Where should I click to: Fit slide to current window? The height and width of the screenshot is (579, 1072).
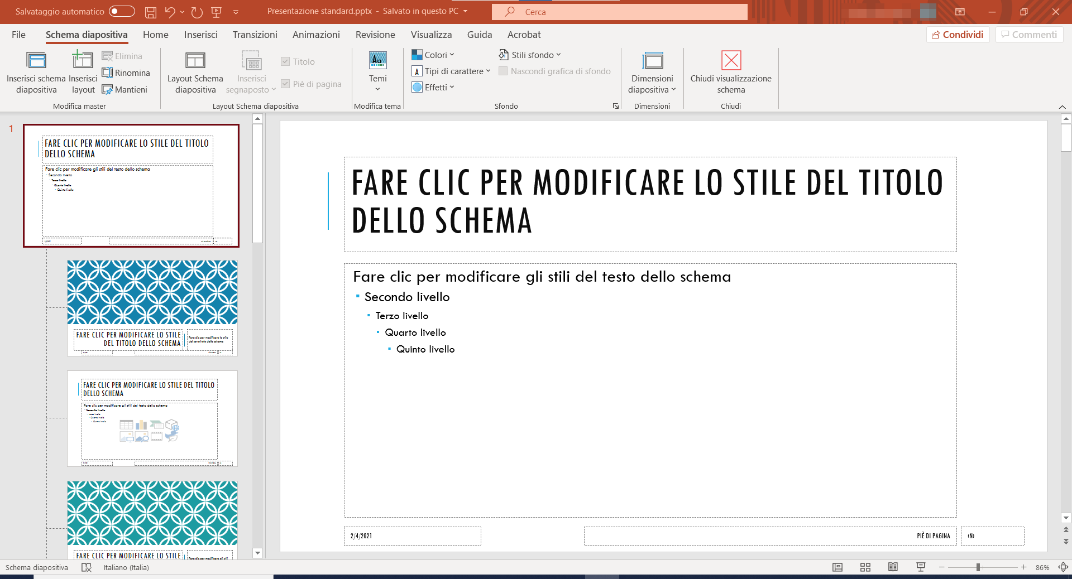1063,567
